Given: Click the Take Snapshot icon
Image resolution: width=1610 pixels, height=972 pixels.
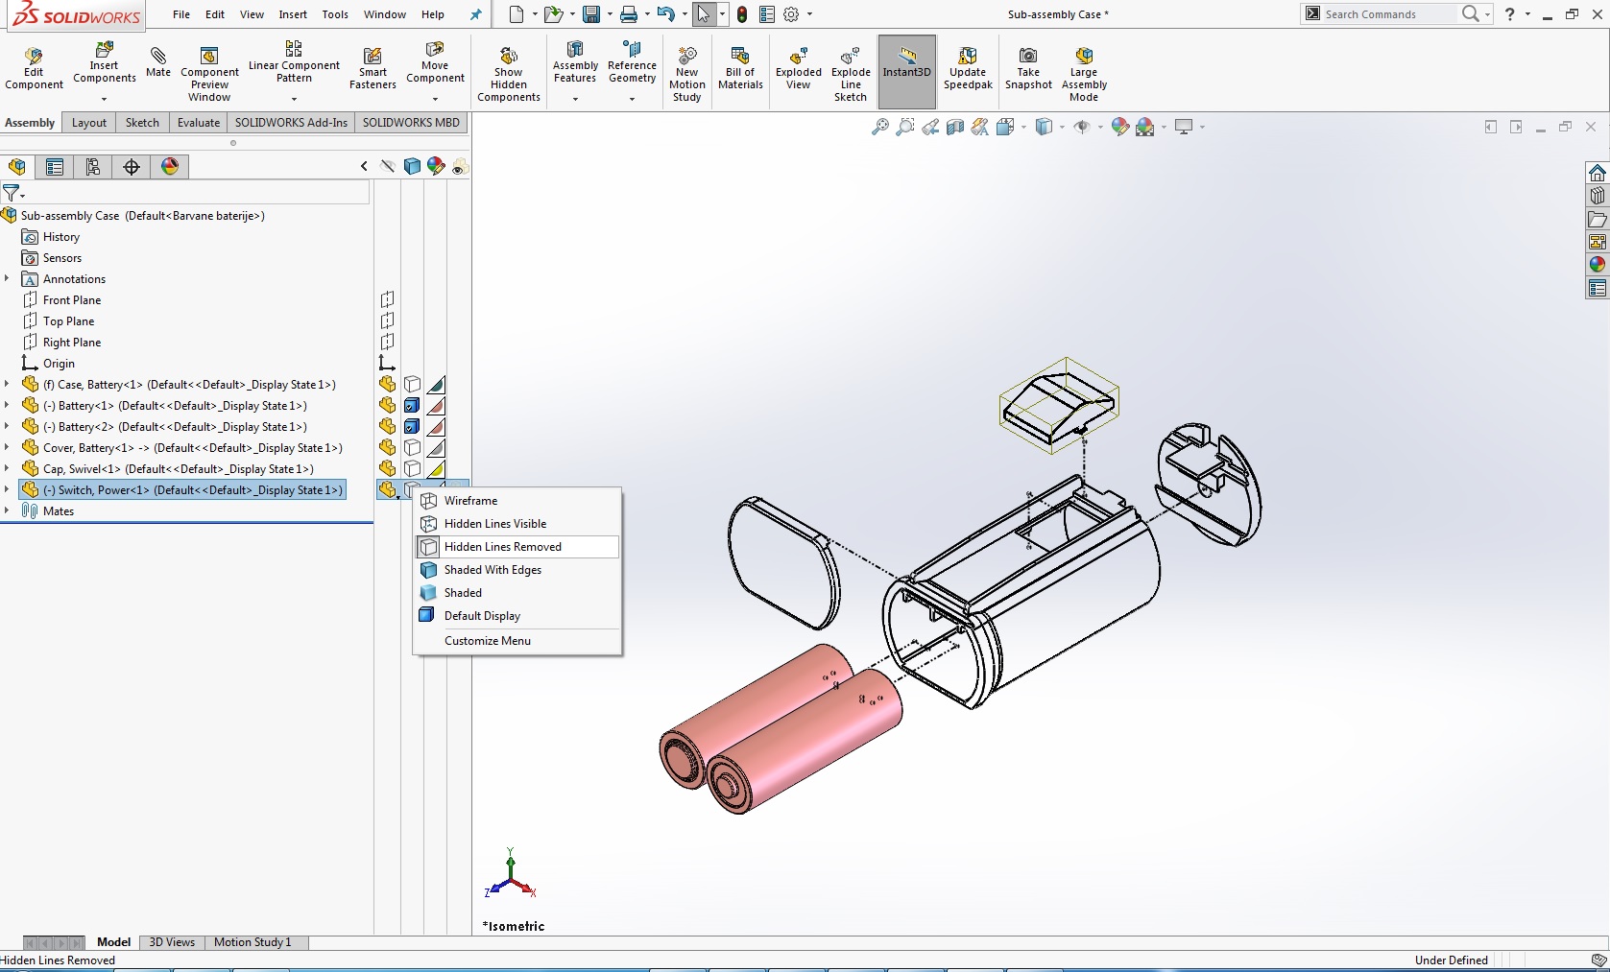Looking at the screenshot, I should [x=1028, y=68].
